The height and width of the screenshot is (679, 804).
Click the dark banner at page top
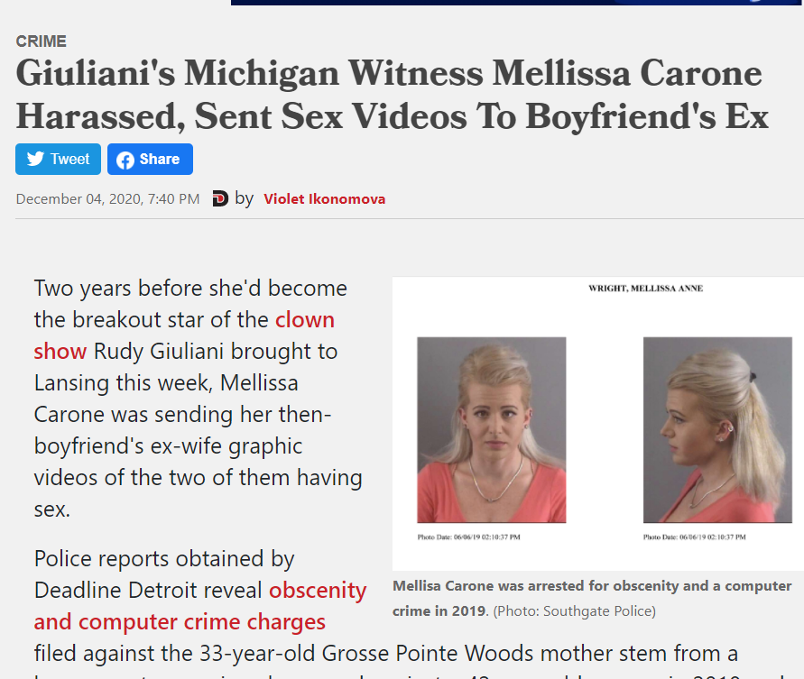(x=517, y=3)
